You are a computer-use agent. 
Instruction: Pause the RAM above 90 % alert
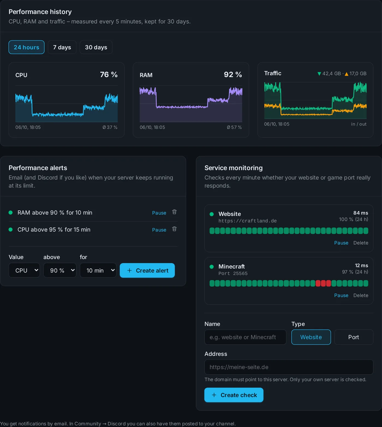159,213
